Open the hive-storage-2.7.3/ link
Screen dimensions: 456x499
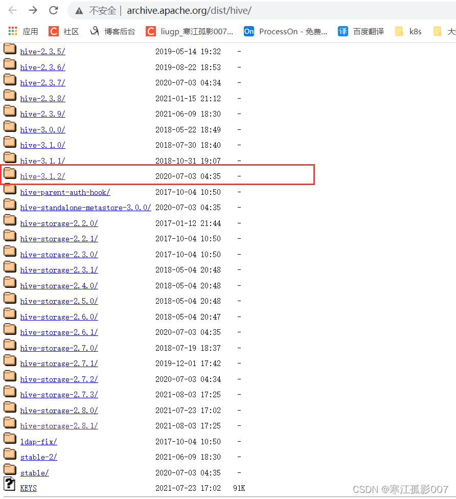tap(59, 395)
